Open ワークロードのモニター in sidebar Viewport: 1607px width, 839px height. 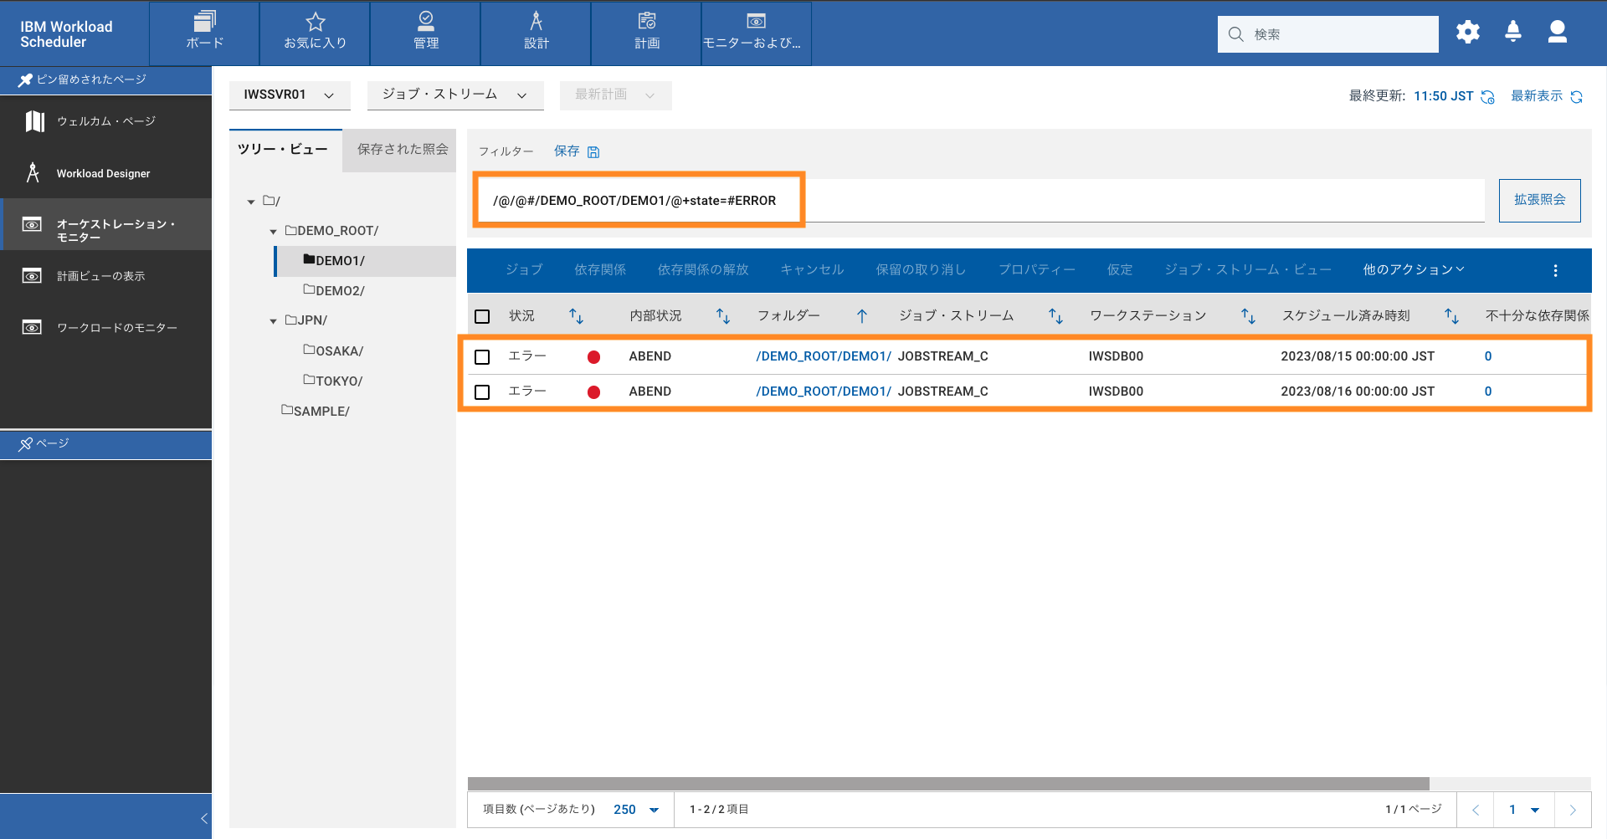(106, 328)
